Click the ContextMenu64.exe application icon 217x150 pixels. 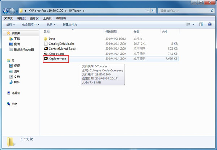tap(46, 49)
